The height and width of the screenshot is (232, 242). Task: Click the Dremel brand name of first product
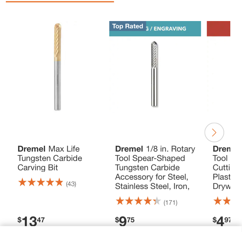click(x=32, y=149)
